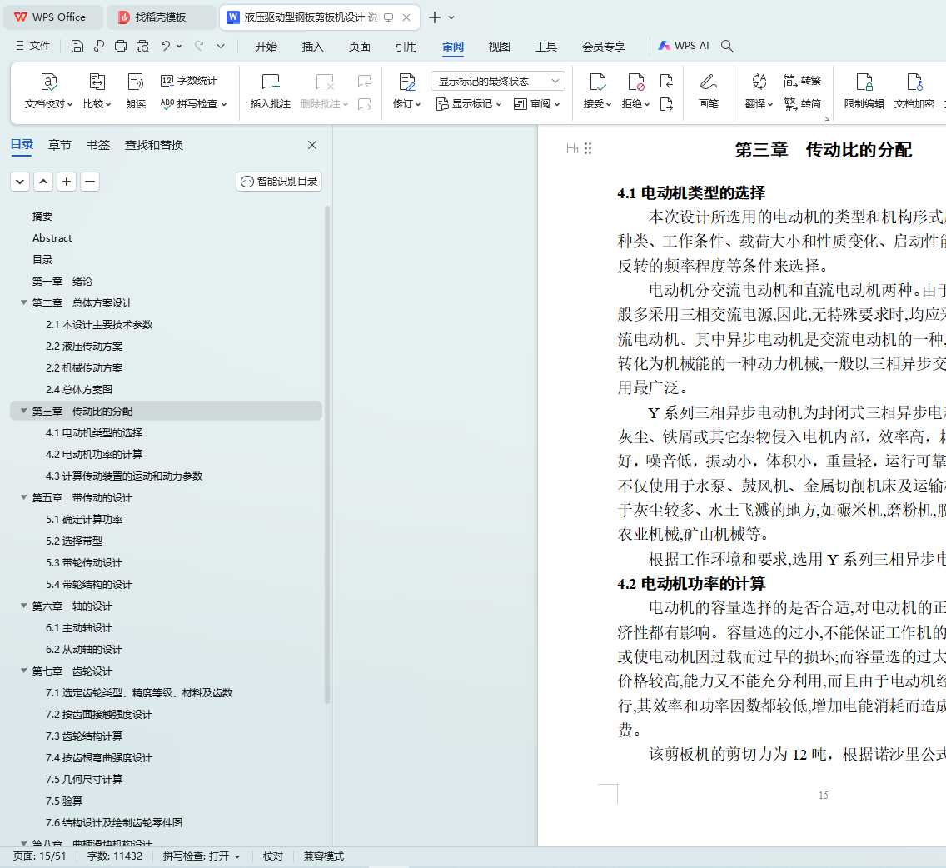Switch to the WPS Office home tab
Viewport: 946px width, 868px height.
point(53,17)
